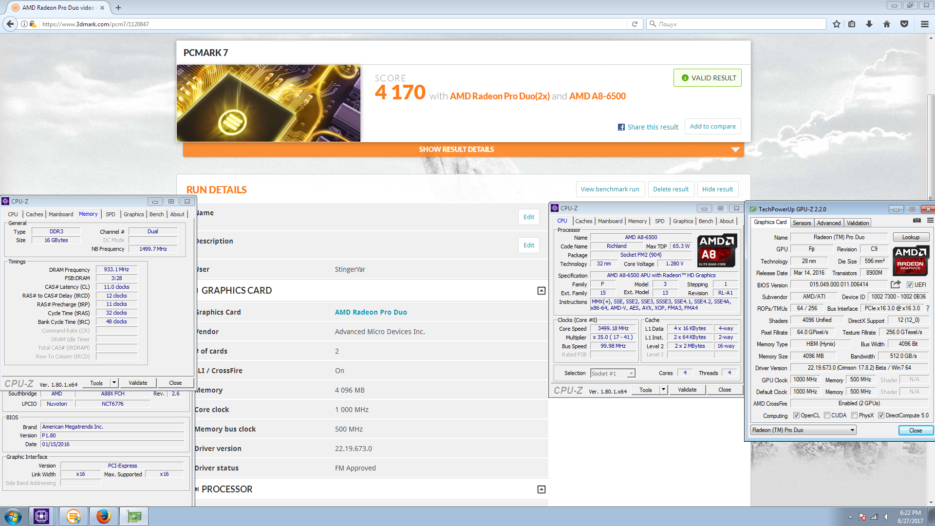Image resolution: width=935 pixels, height=526 pixels.
Task: Open Windows Start menu
Action: tap(13, 516)
